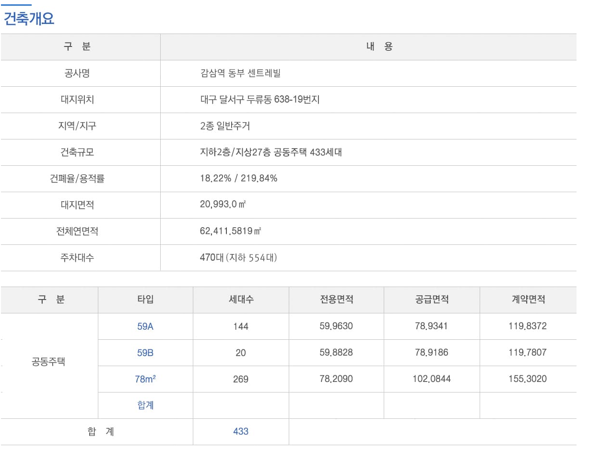The image size is (589, 450).
Task: Select the 78m² type link
Action: [x=145, y=379]
